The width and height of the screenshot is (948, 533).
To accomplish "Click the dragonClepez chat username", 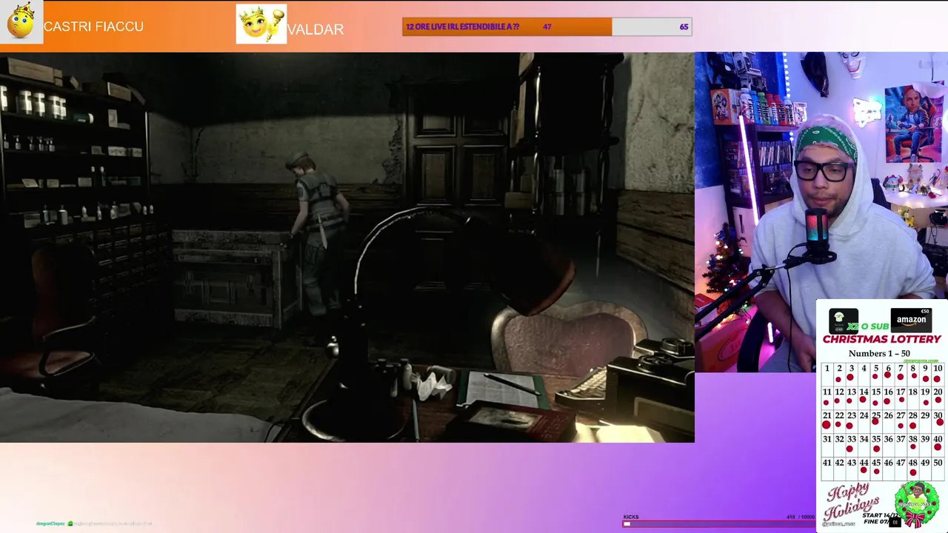I will pyautogui.click(x=50, y=523).
